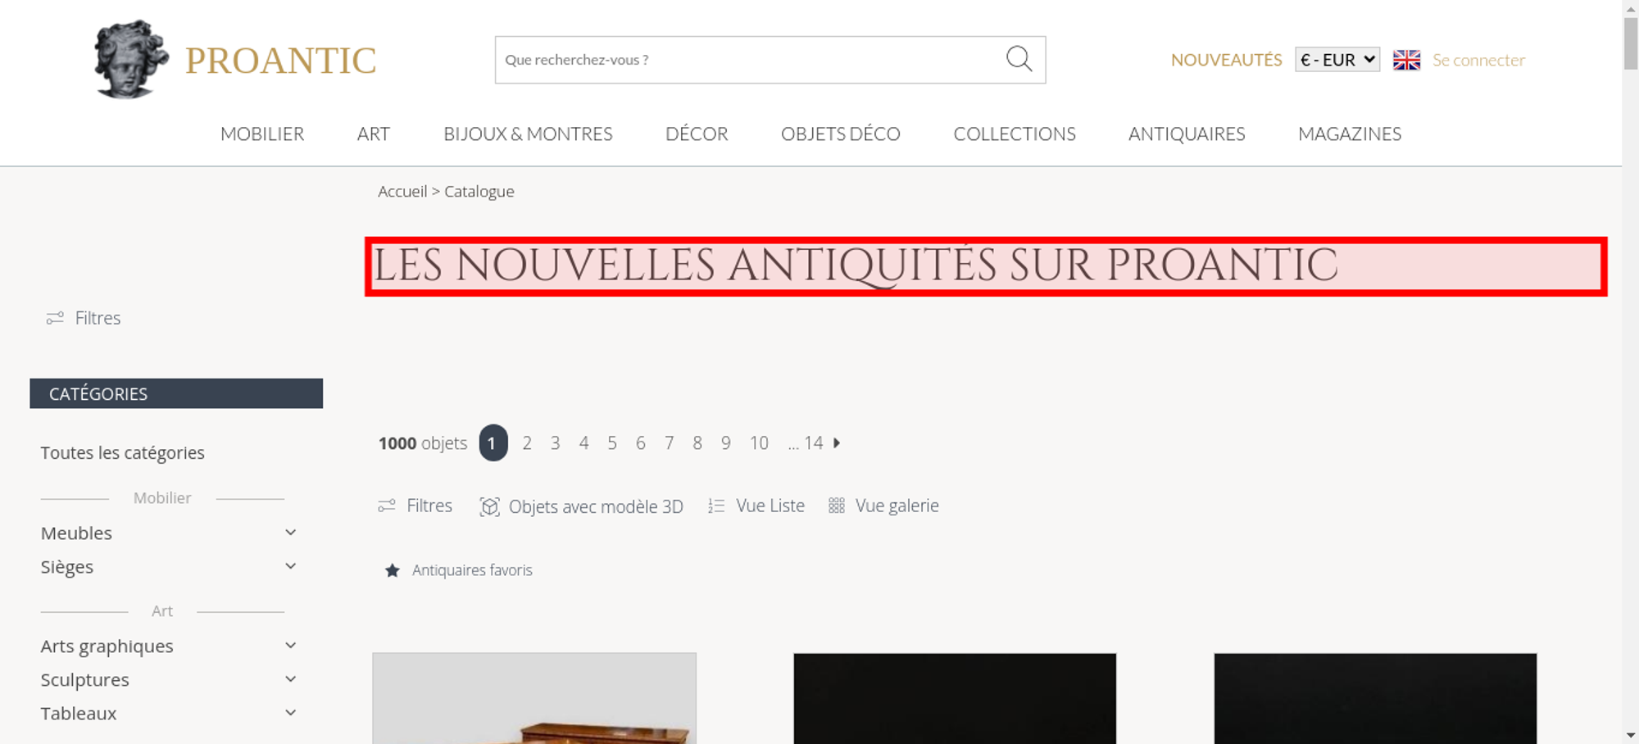Open Filtres in the left sidebar
1639x744 pixels.
84,318
